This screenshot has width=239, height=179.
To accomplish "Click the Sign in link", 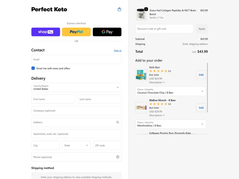I will click(x=118, y=50).
